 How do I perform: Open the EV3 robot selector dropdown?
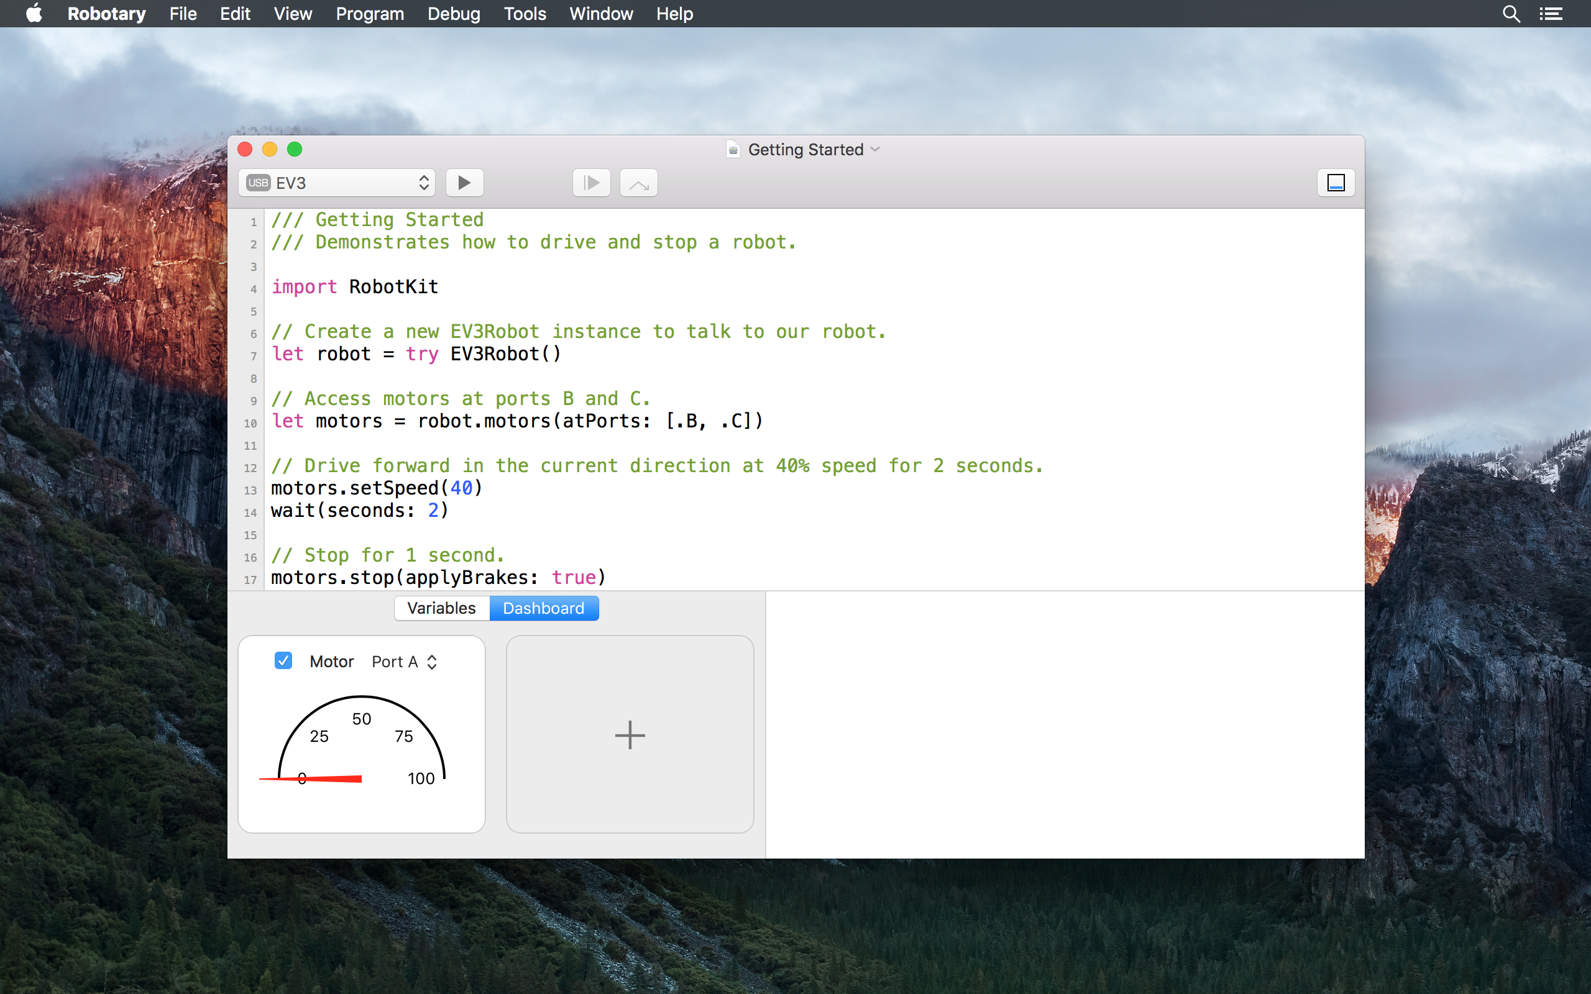[337, 183]
